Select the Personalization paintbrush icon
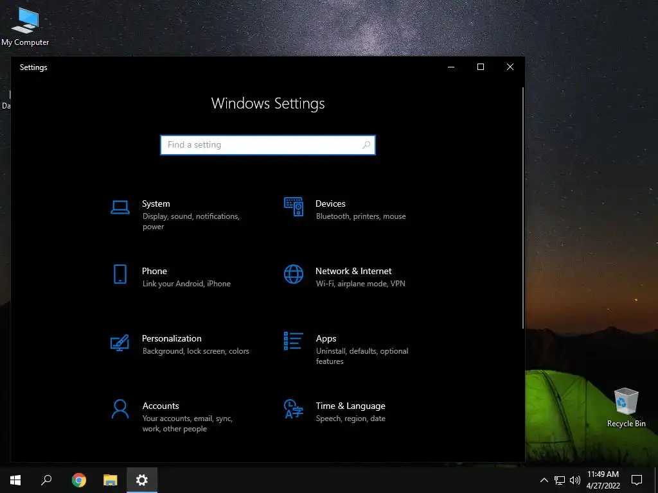 pyautogui.click(x=120, y=343)
